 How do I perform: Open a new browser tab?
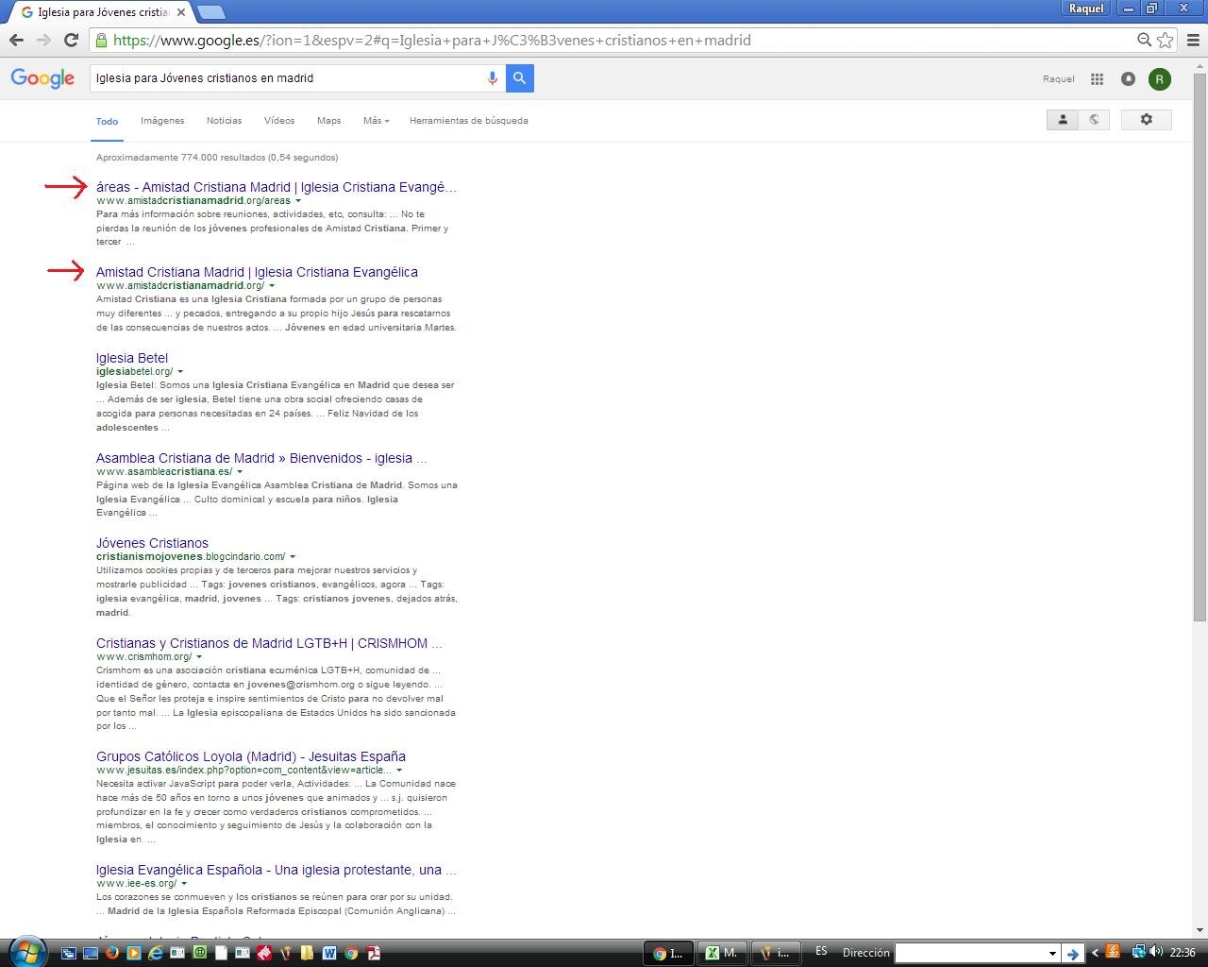211,12
